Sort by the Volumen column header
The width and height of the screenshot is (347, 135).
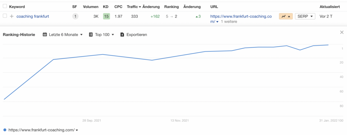(91, 7)
